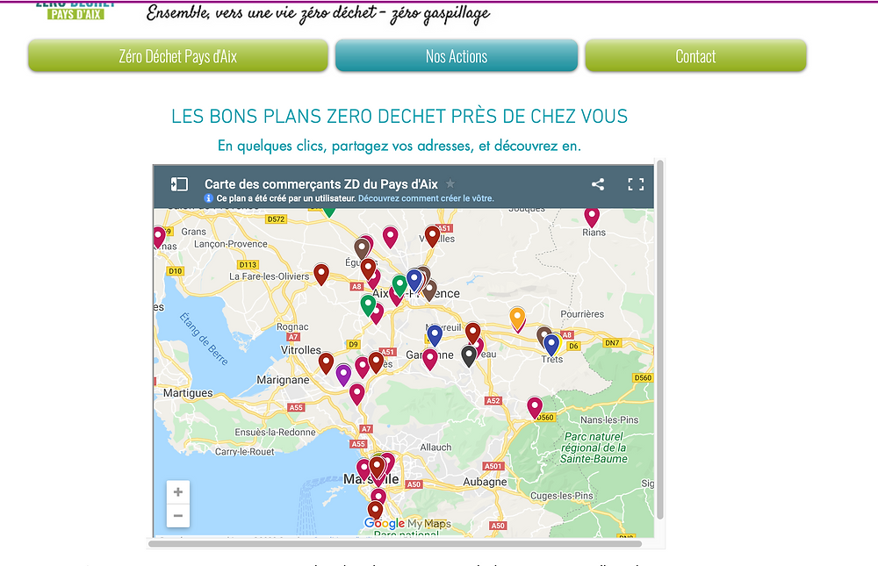The image size is (878, 566).
Task: Zoom out with the minus button
Action: coord(178,516)
